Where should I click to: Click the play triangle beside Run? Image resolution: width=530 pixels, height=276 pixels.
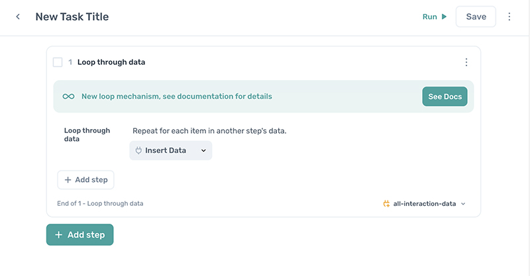tap(444, 17)
